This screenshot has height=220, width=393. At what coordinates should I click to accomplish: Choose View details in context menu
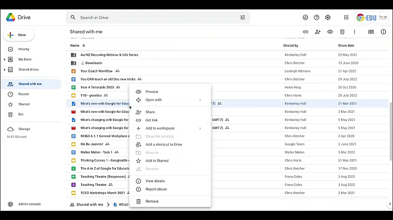coord(170,181)
